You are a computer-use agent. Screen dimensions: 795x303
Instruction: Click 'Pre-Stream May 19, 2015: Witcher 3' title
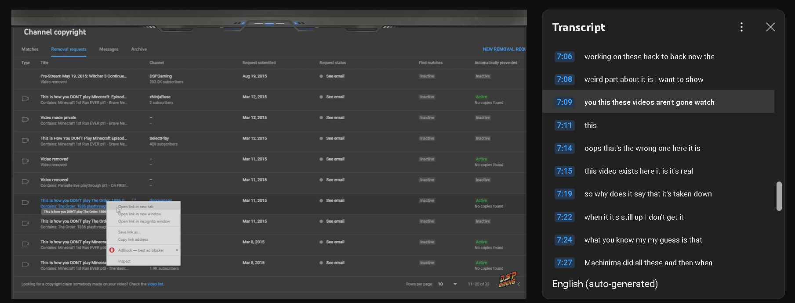point(83,76)
